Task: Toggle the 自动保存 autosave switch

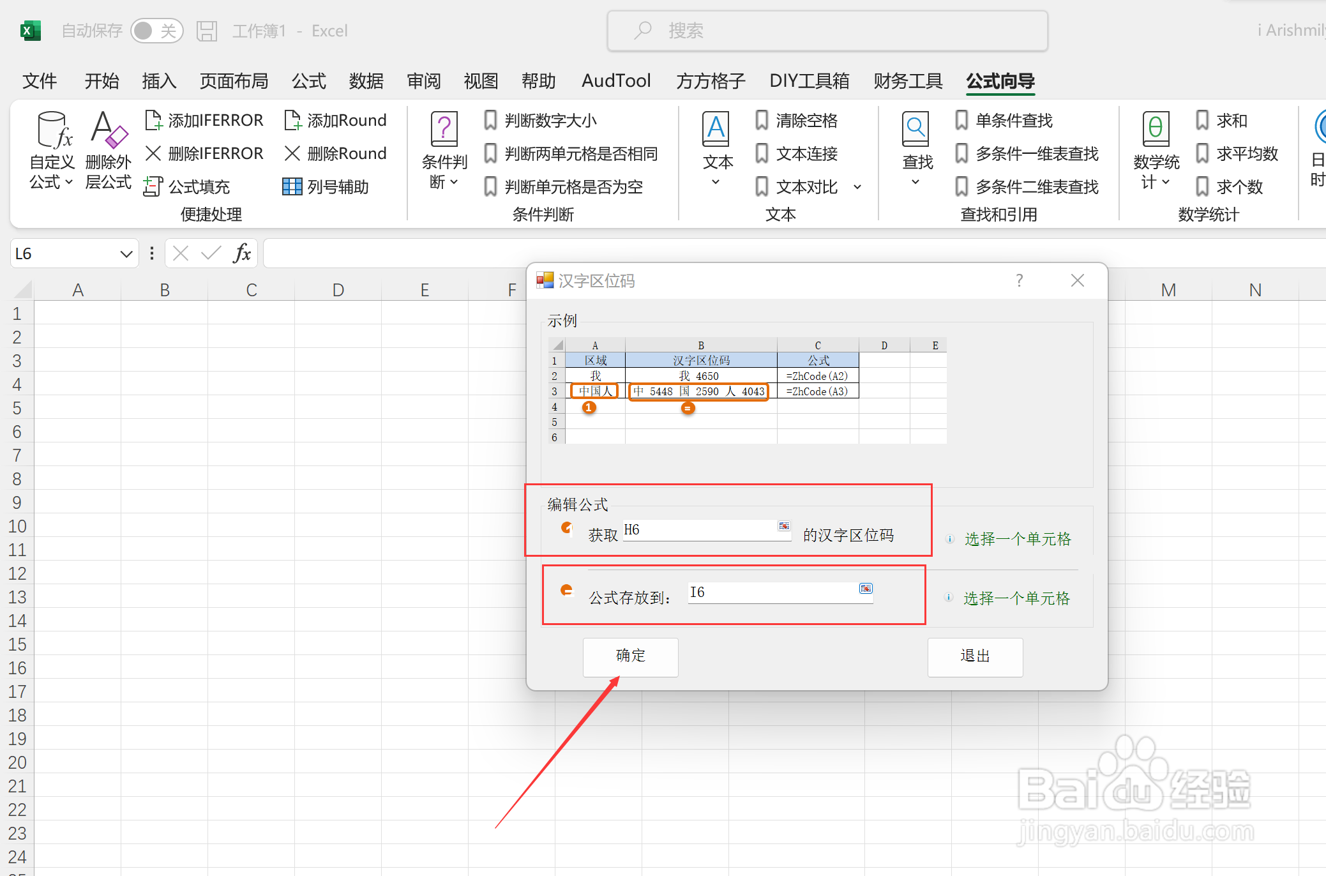Action: click(156, 31)
